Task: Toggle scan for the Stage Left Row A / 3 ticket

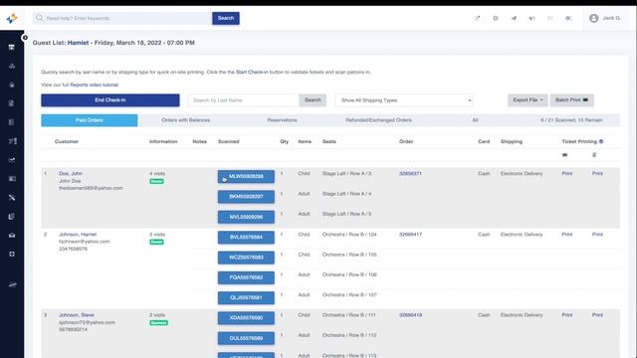Action: click(x=246, y=177)
